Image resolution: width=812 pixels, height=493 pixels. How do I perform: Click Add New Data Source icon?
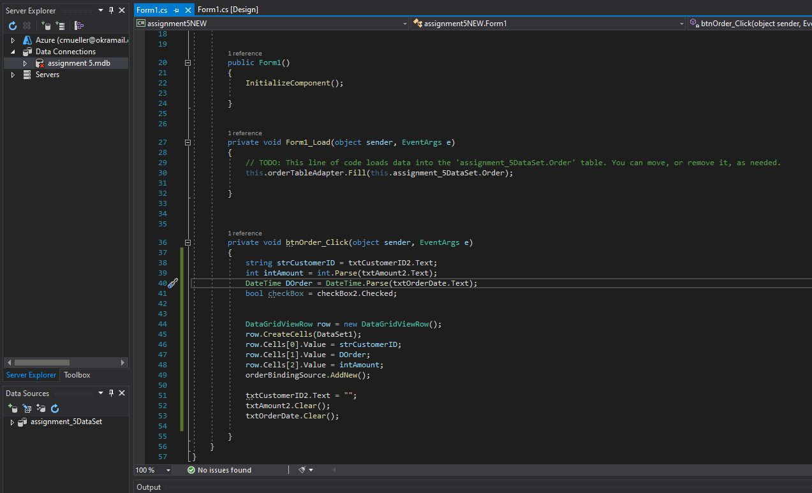click(x=12, y=408)
